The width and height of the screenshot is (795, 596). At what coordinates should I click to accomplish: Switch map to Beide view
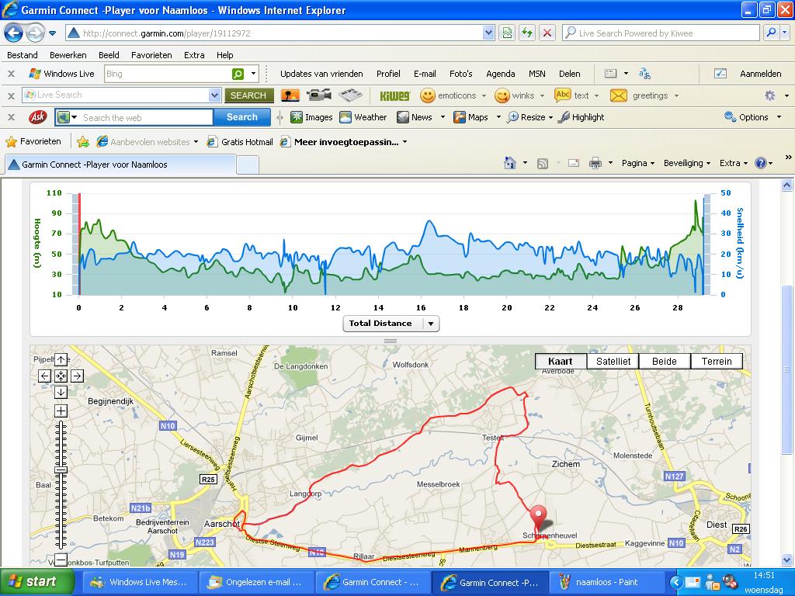click(665, 362)
